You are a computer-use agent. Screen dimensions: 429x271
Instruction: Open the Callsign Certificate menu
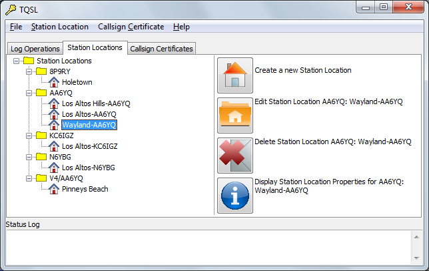click(131, 27)
